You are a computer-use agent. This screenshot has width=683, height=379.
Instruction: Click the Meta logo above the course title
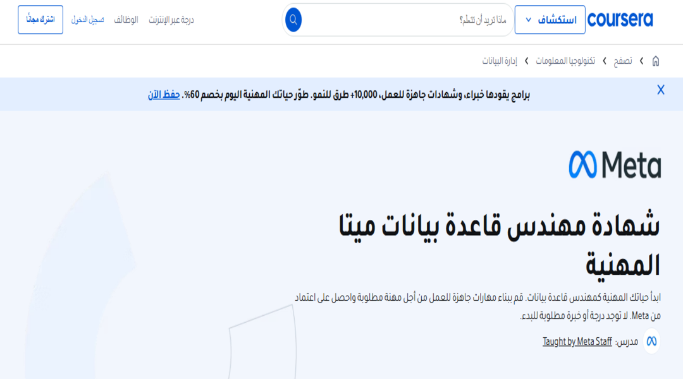tap(614, 164)
